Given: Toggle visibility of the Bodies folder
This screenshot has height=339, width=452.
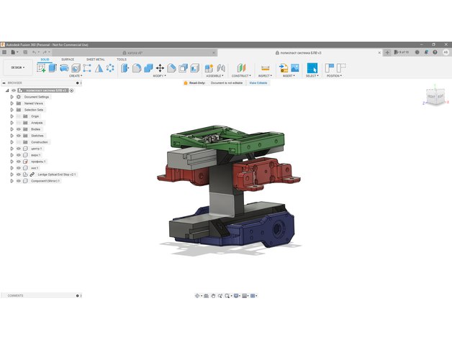Looking at the screenshot, I should (x=19, y=129).
